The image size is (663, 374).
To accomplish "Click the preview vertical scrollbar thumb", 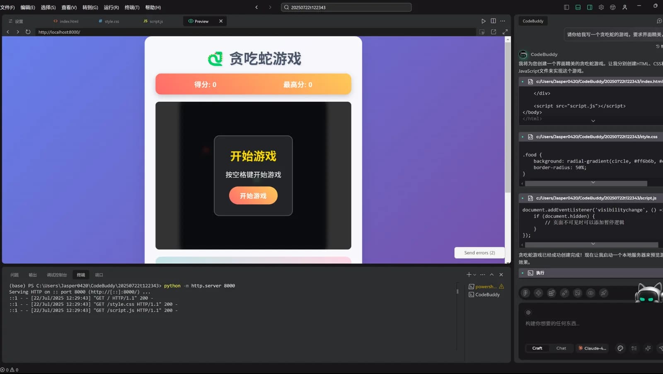I will tap(508, 117).
